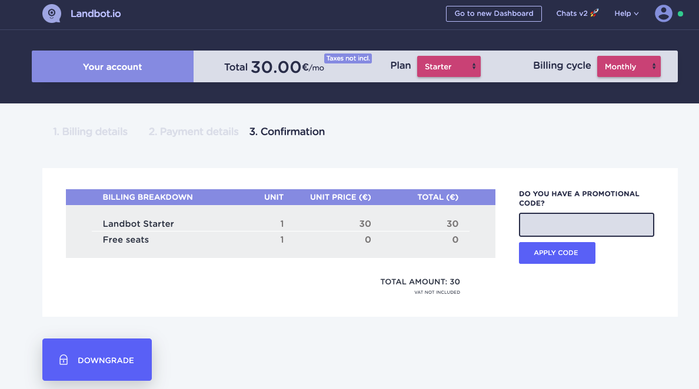Go to the new Dashboard
The width and height of the screenshot is (699, 389).
click(494, 14)
